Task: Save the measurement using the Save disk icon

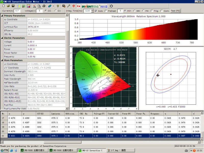Action: [x=14, y=6]
